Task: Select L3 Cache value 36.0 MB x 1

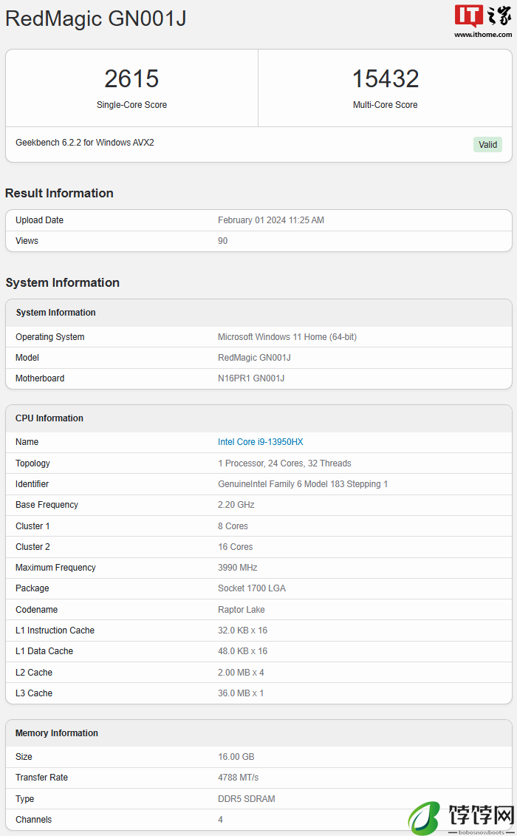Action: pos(240,693)
